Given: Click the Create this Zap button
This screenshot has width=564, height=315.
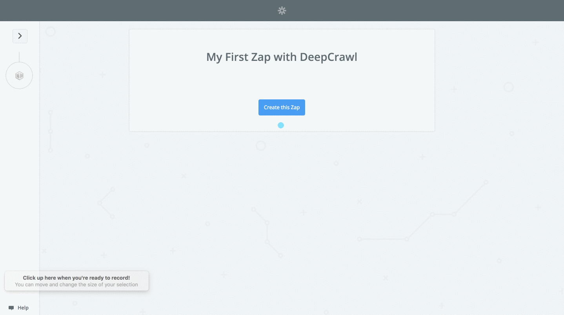Looking at the screenshot, I should click(282, 108).
